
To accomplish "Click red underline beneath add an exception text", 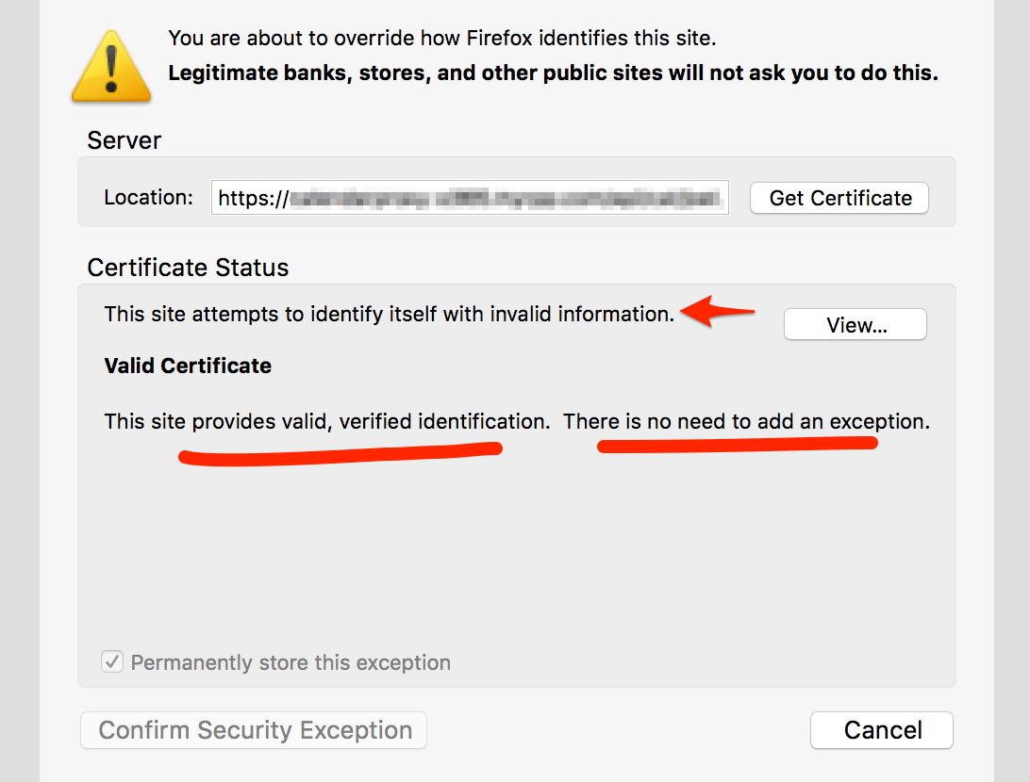I will [x=738, y=444].
